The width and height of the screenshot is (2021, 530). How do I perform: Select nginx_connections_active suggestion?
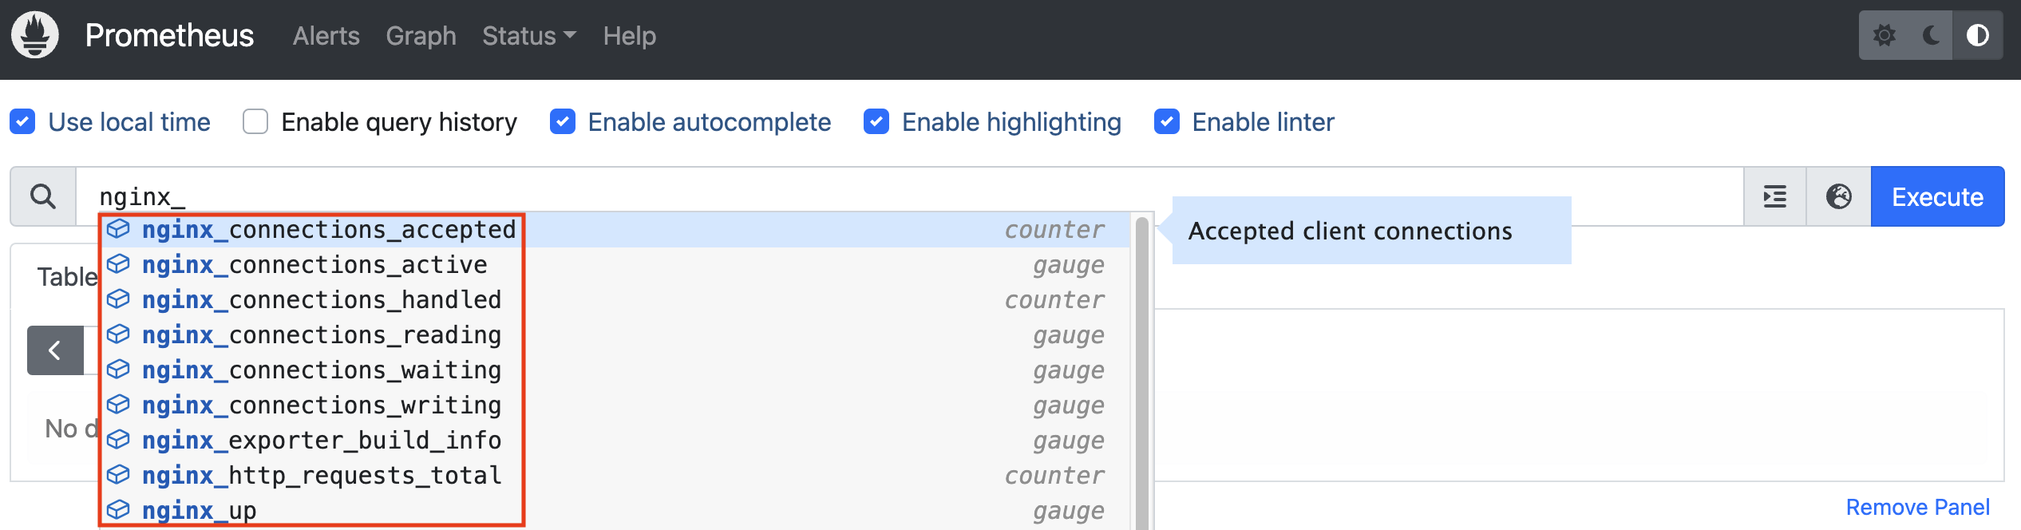click(x=314, y=265)
